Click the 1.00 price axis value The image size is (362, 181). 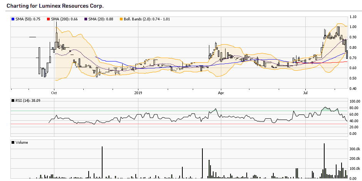click(x=353, y=27)
